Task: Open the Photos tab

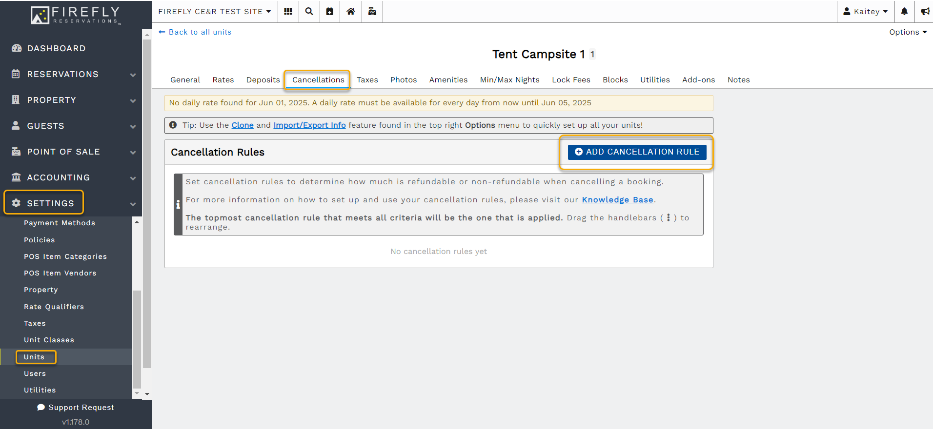Action: 404,80
